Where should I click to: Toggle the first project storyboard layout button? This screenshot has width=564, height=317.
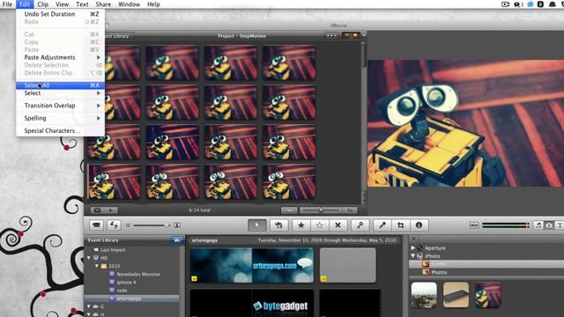(x=346, y=35)
